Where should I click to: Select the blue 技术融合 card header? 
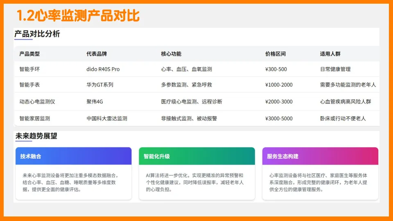click(73, 156)
